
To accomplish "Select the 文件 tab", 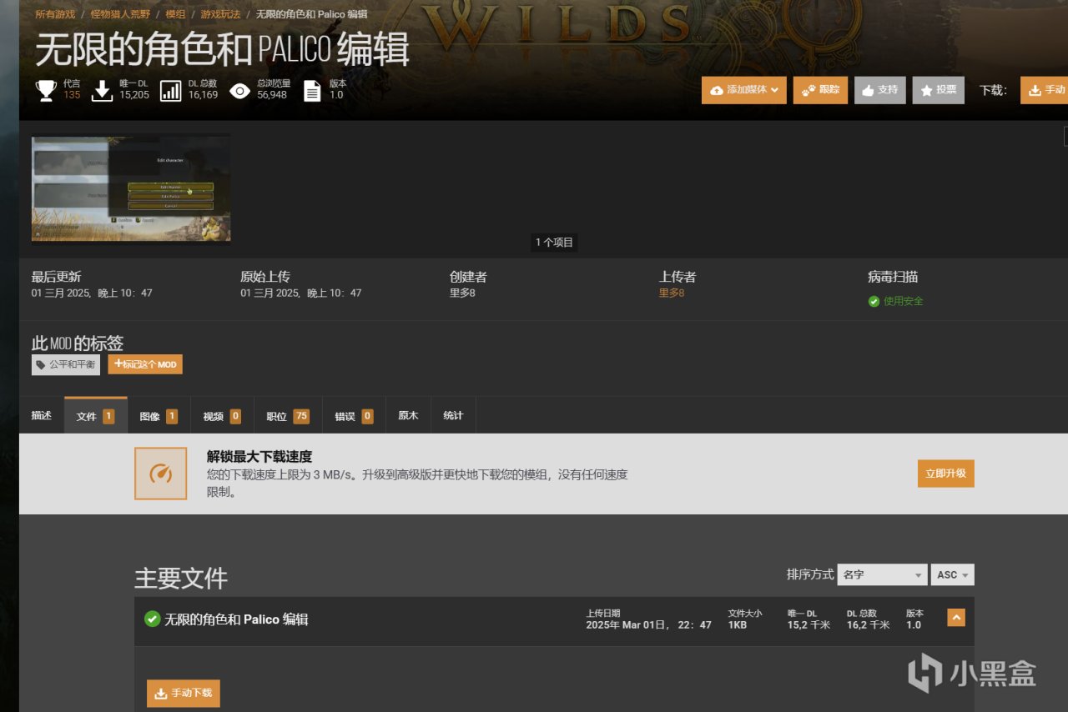I will click(96, 415).
